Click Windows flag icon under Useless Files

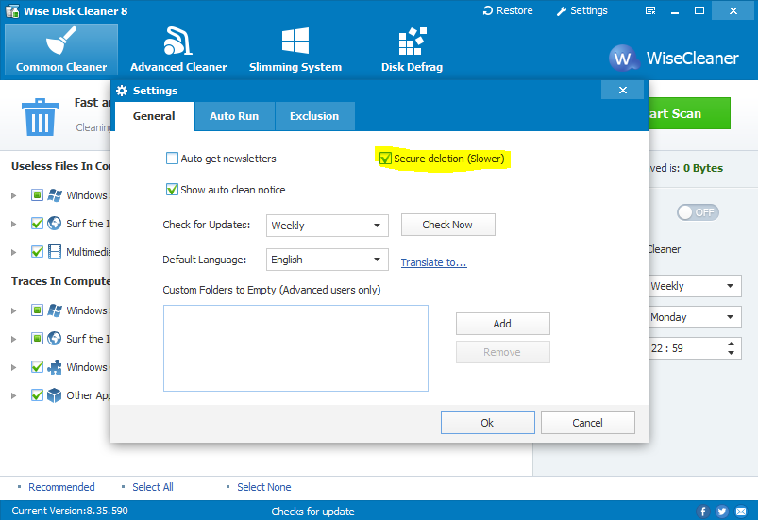pos(55,195)
